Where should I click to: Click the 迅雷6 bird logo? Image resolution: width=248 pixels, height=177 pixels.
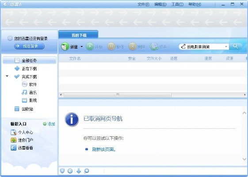pos(6,4)
